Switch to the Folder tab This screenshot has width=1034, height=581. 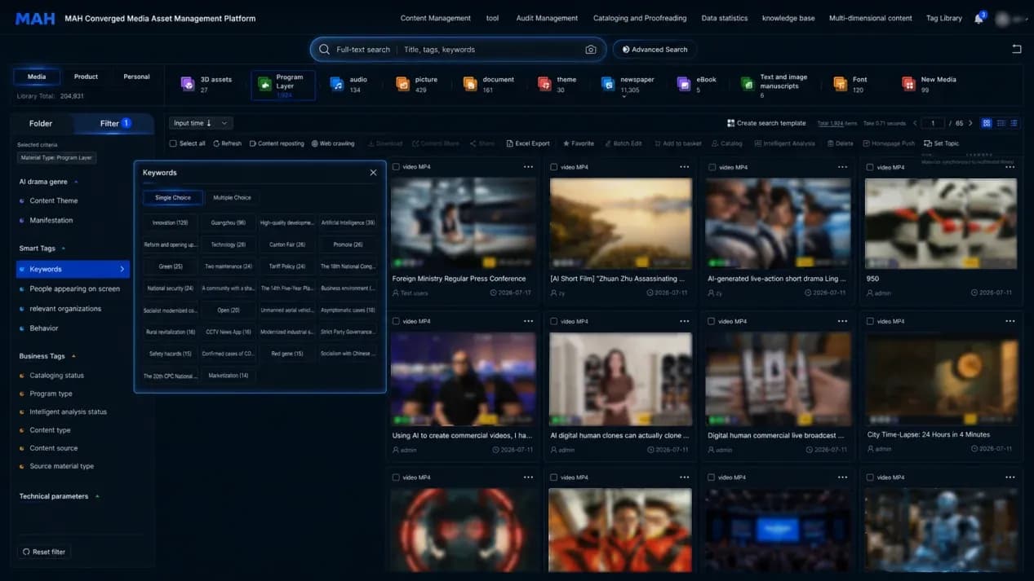point(41,123)
